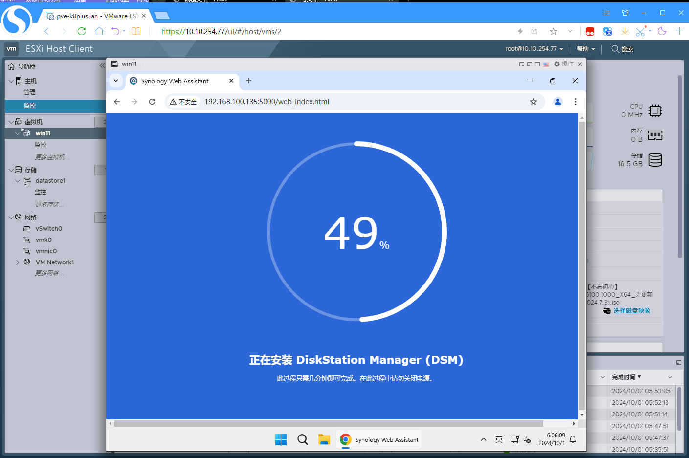Screen dimensions: 689x458
Task: Click Synology Web Assistant taskbar button
Action: click(379, 439)
